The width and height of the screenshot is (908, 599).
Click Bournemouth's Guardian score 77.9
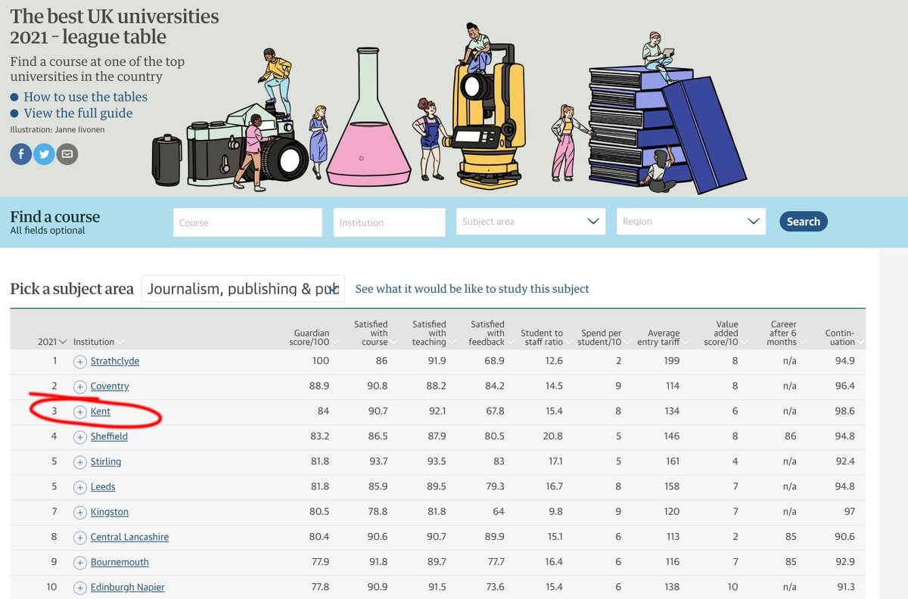coord(319,563)
